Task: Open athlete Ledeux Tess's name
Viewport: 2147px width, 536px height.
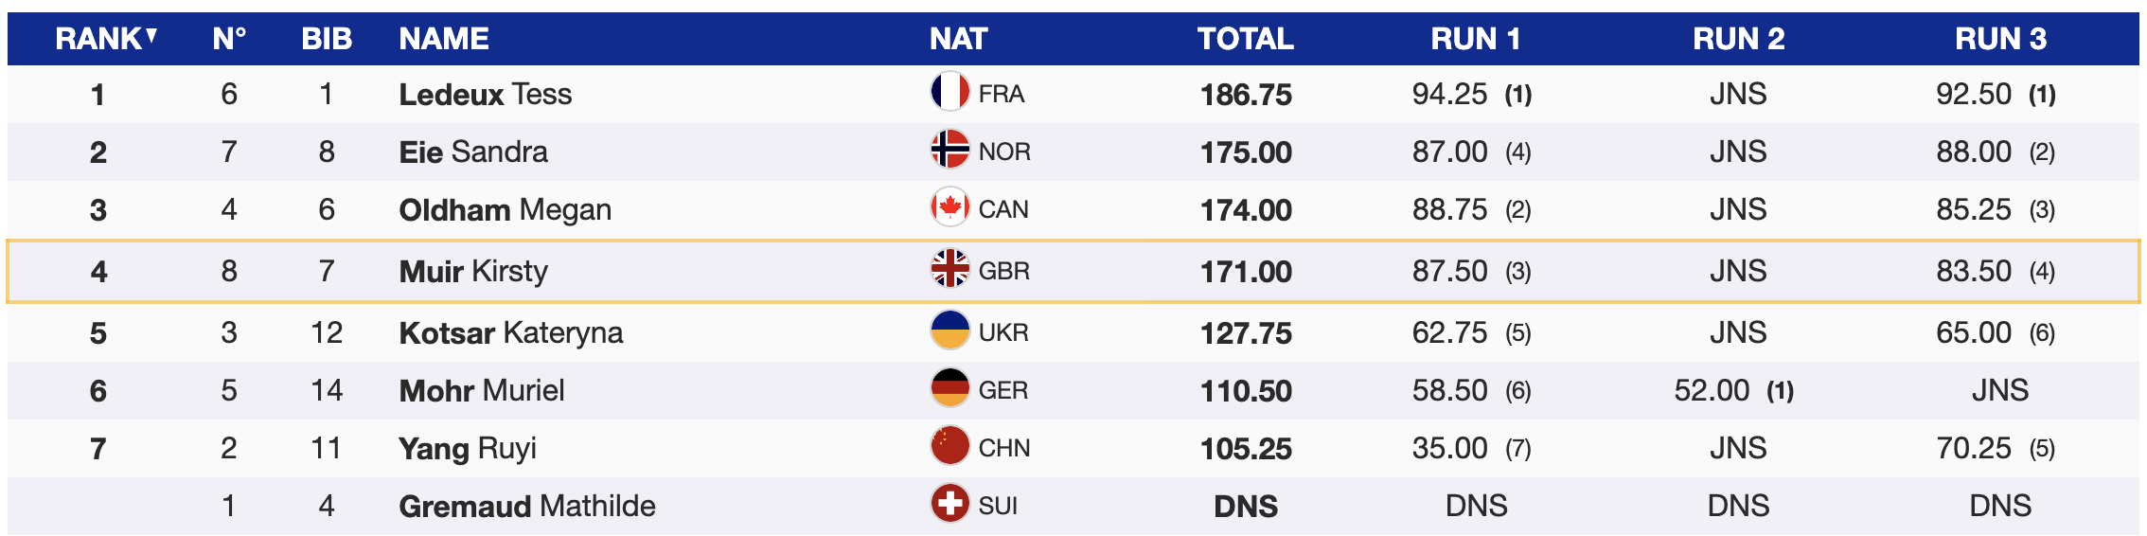Action: [x=485, y=95]
